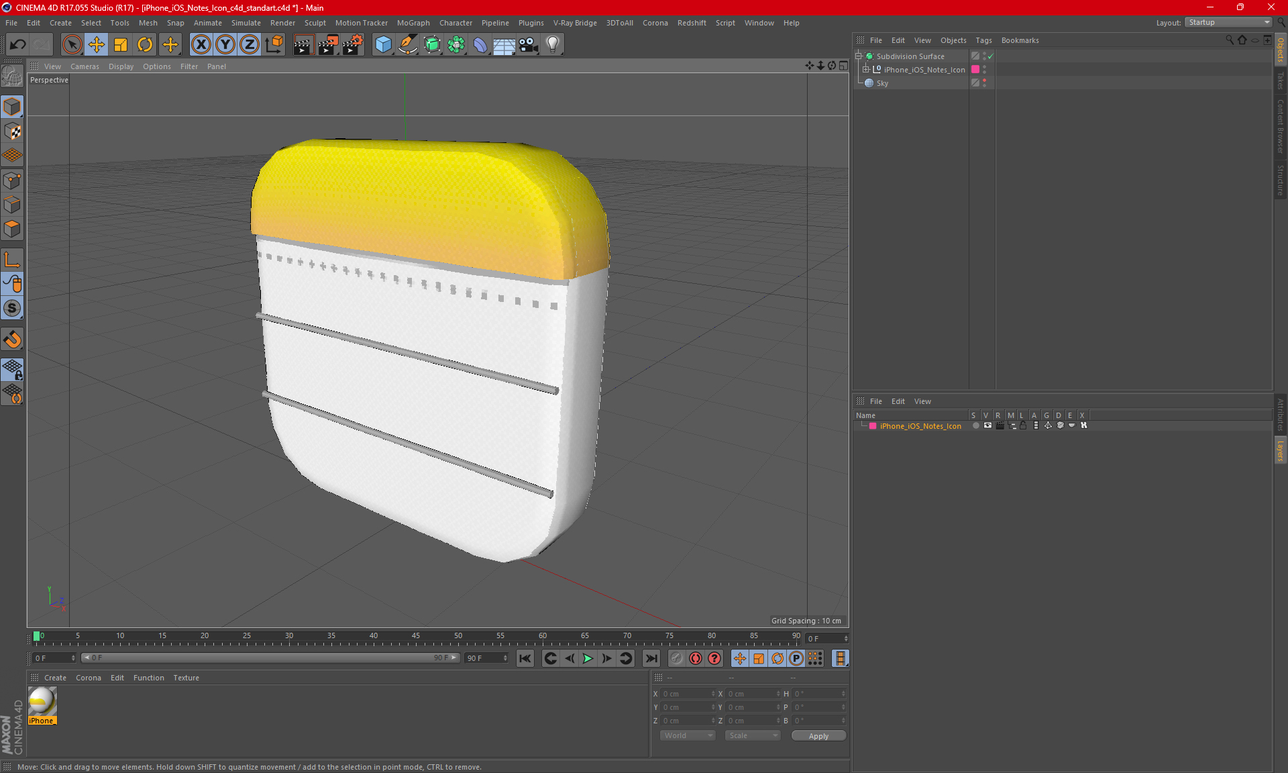Open the Layers side tab
This screenshot has height=773, width=1288.
(1281, 450)
